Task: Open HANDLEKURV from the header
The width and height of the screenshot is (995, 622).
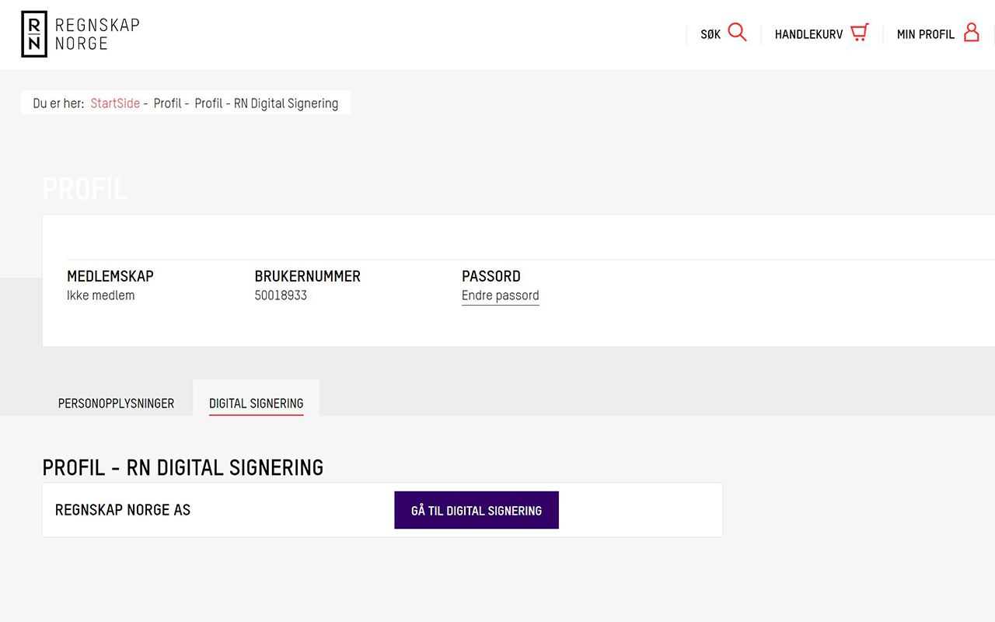Action: coord(808,34)
